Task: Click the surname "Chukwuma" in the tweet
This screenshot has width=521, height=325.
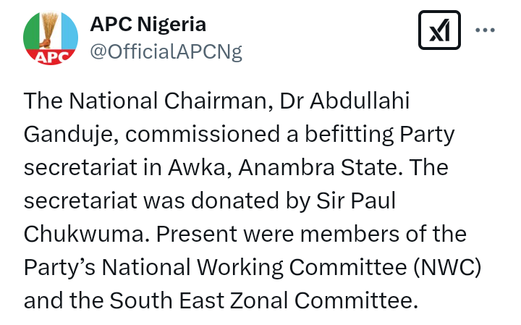Action: [84, 234]
